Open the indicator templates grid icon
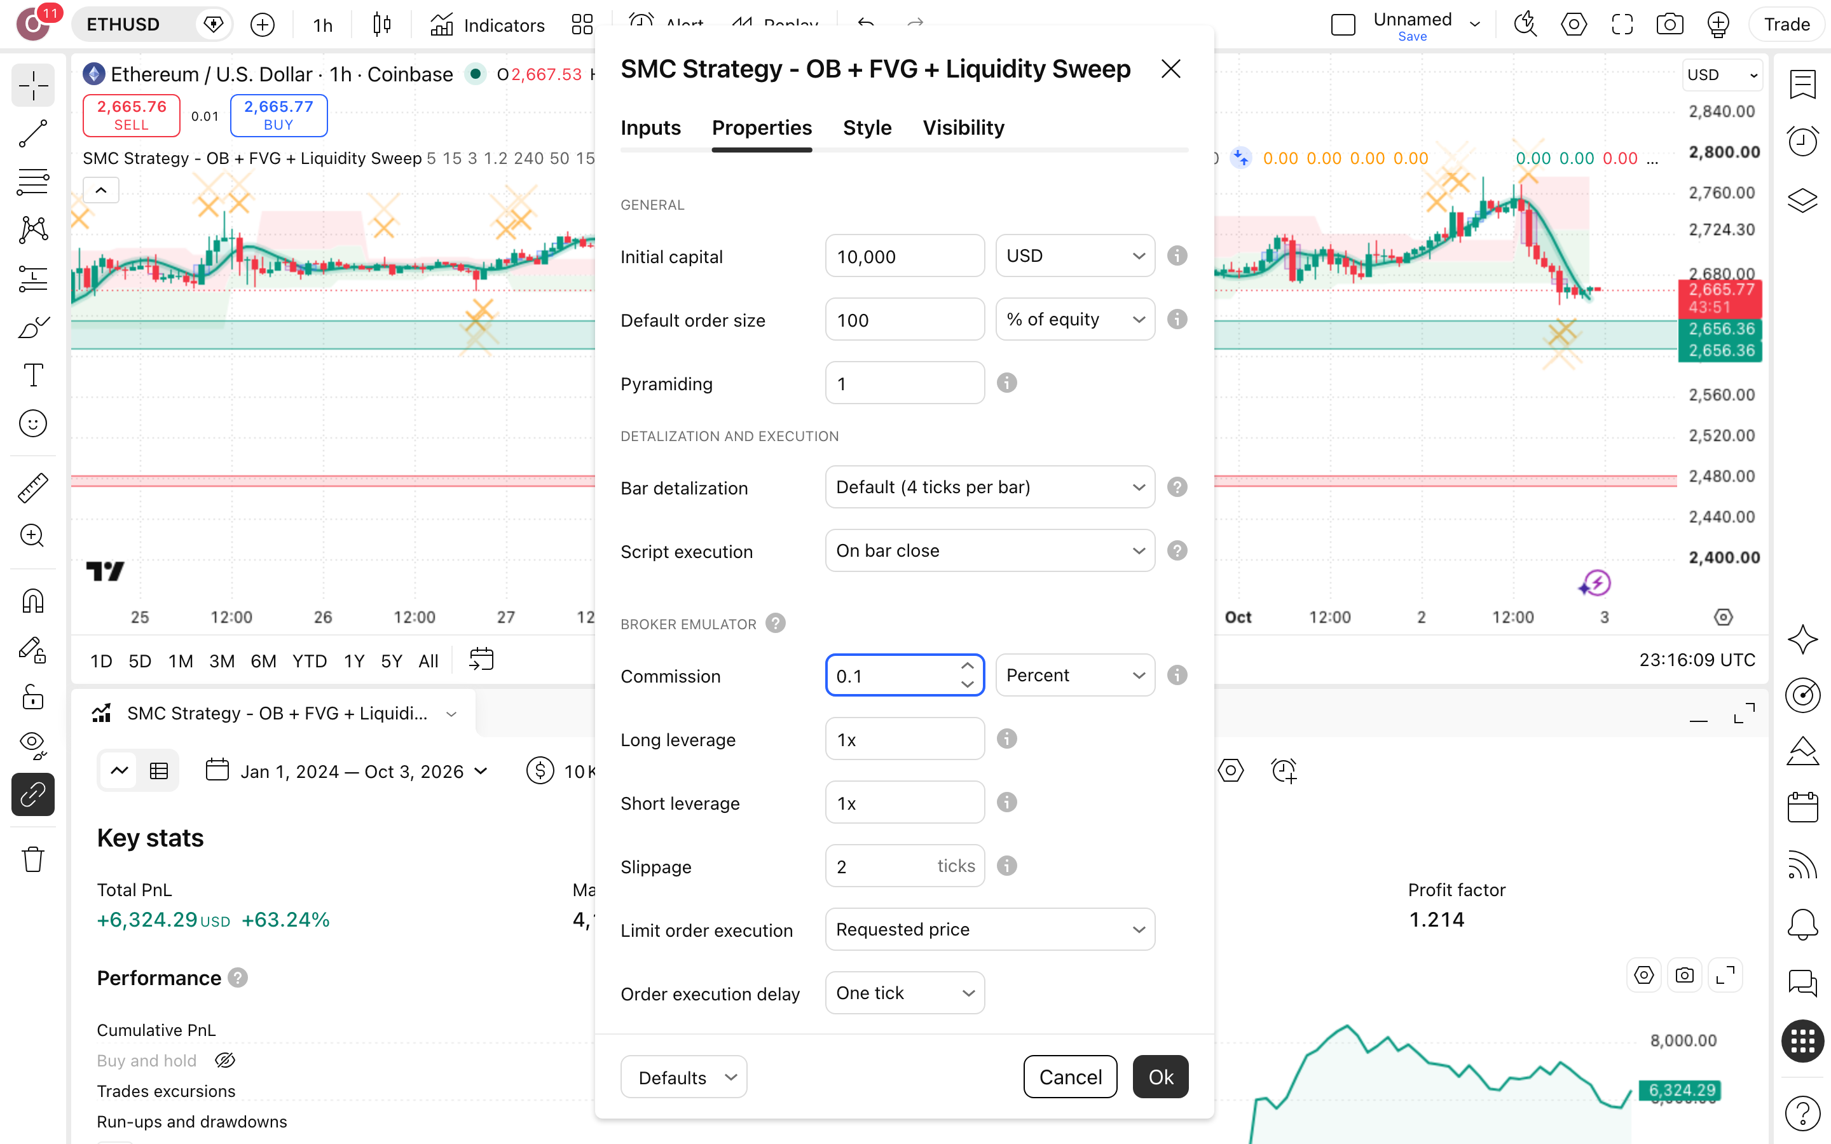Image resolution: width=1831 pixels, height=1144 pixels. pos(582,25)
